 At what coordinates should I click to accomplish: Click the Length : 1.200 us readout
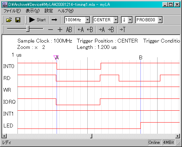(97, 47)
